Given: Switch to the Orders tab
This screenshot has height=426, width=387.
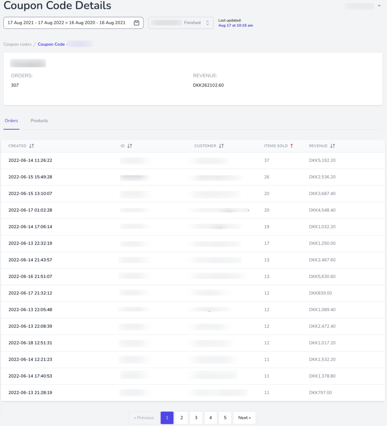Looking at the screenshot, I should pos(11,121).
